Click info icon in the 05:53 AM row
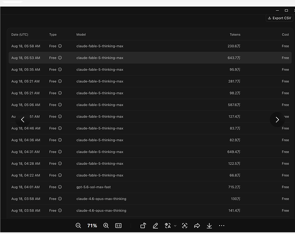Screen dimensions: 295x234 [60, 58]
